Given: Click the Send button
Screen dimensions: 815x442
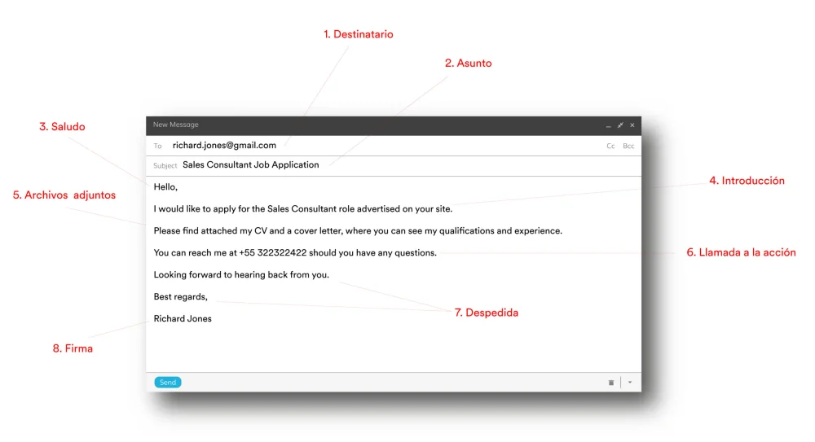Looking at the screenshot, I should [167, 383].
